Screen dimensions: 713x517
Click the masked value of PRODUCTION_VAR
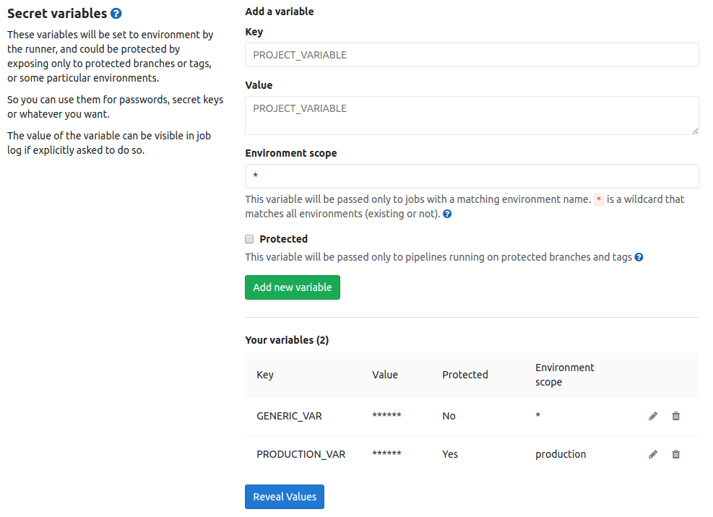point(386,454)
